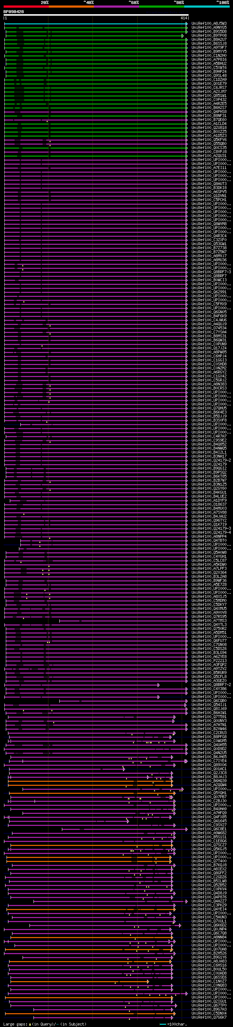Select the BP090428 query name
Screen dimensions: 233x1027
(13, 12)
